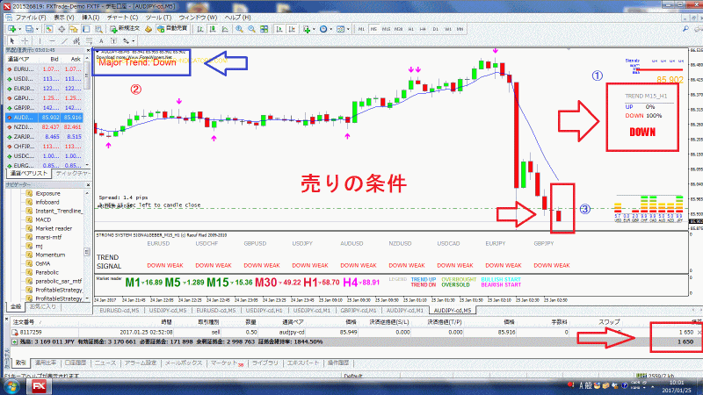Open the Profiles toolbar icon
This screenshot has height=395, width=703.
pos(29,29)
